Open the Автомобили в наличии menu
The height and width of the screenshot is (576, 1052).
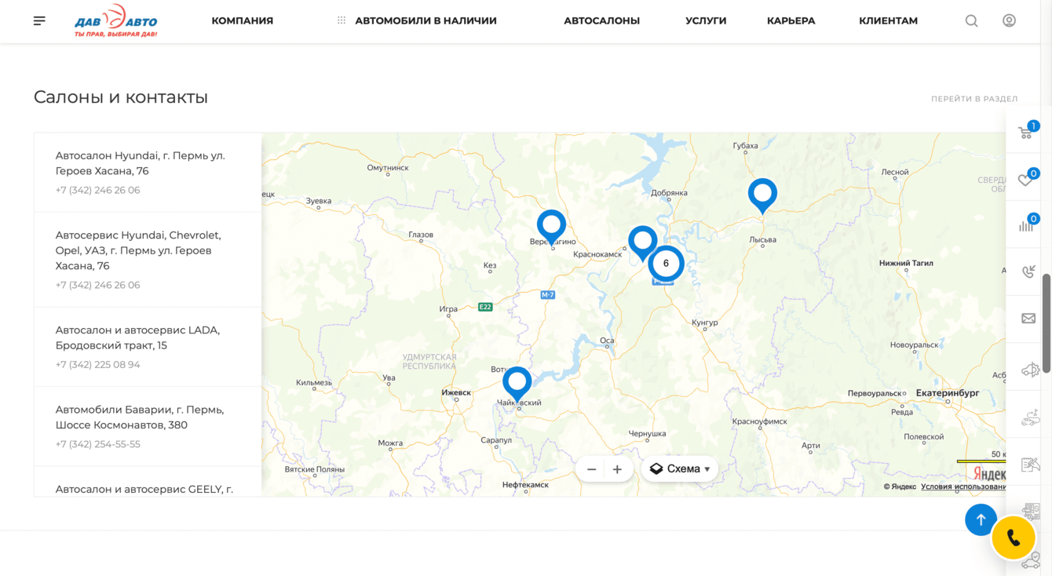click(x=426, y=21)
